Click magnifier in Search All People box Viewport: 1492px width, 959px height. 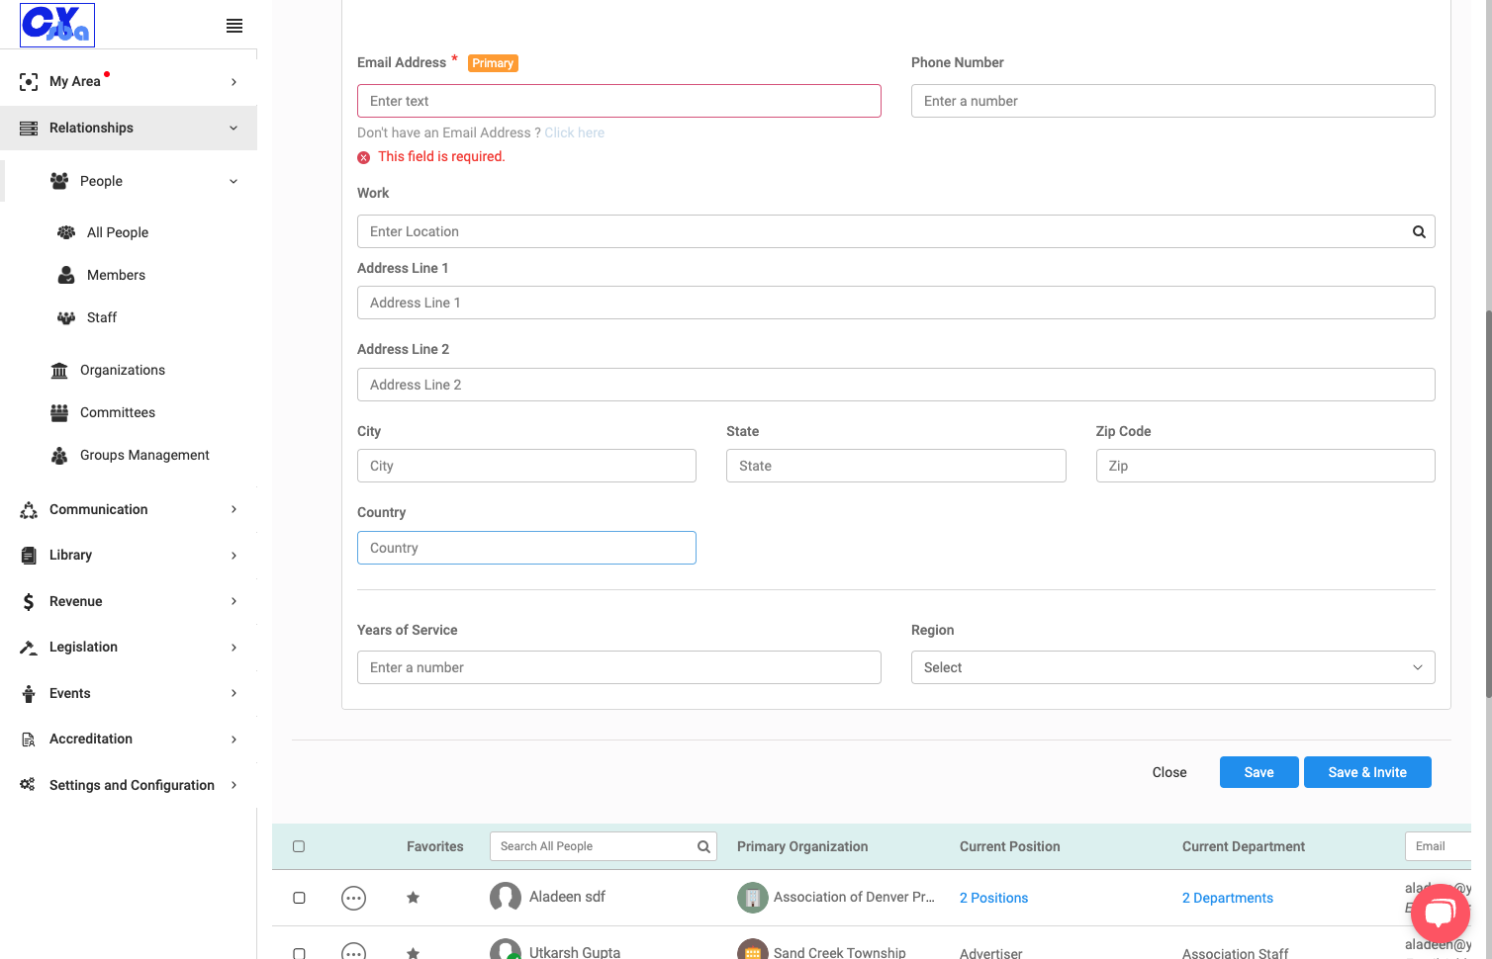pos(703,846)
